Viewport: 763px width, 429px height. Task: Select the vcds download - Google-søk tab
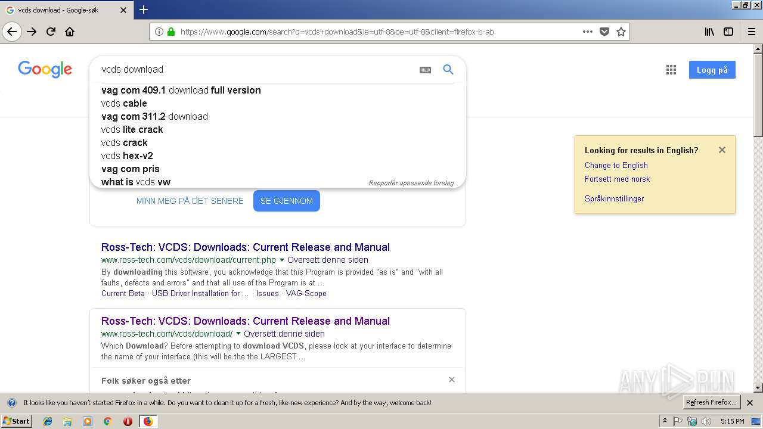point(66,10)
